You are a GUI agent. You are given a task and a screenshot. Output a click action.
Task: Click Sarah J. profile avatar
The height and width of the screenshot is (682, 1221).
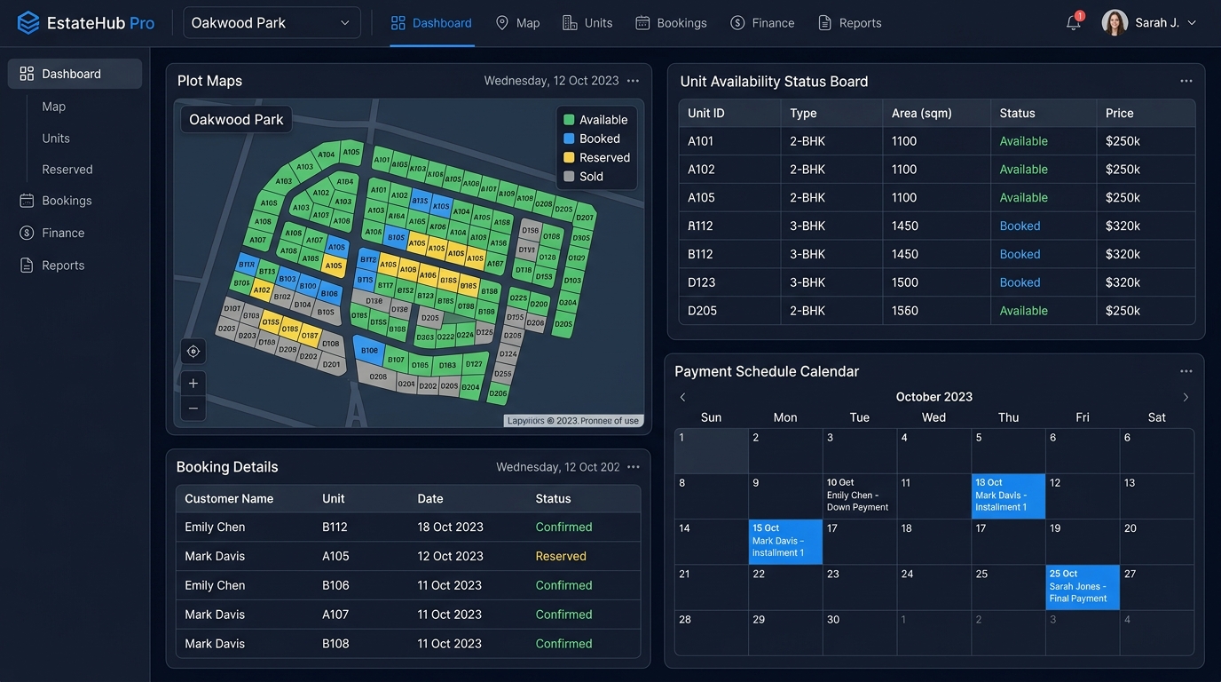point(1115,23)
